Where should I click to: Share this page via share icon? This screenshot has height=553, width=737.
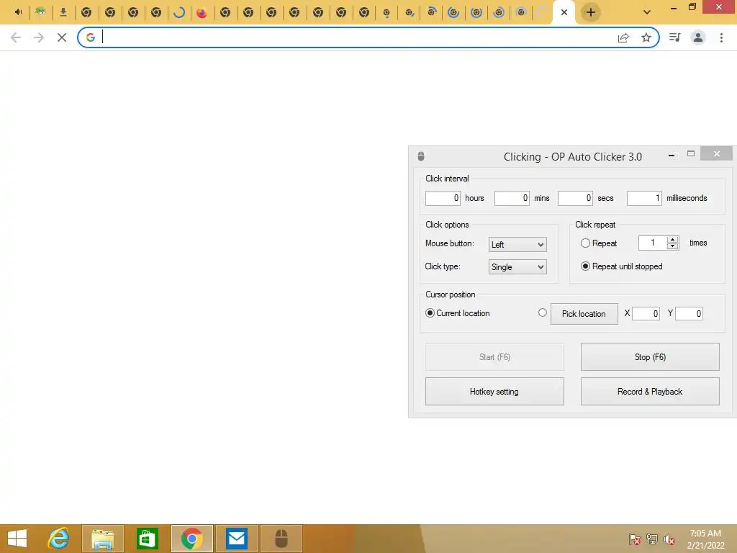(623, 37)
